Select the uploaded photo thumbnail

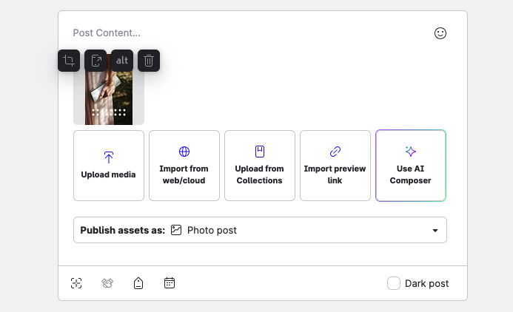click(x=109, y=92)
